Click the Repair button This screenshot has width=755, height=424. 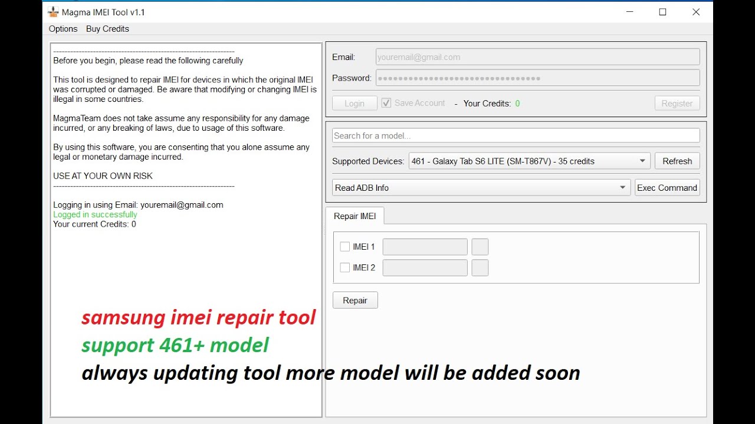click(x=355, y=300)
